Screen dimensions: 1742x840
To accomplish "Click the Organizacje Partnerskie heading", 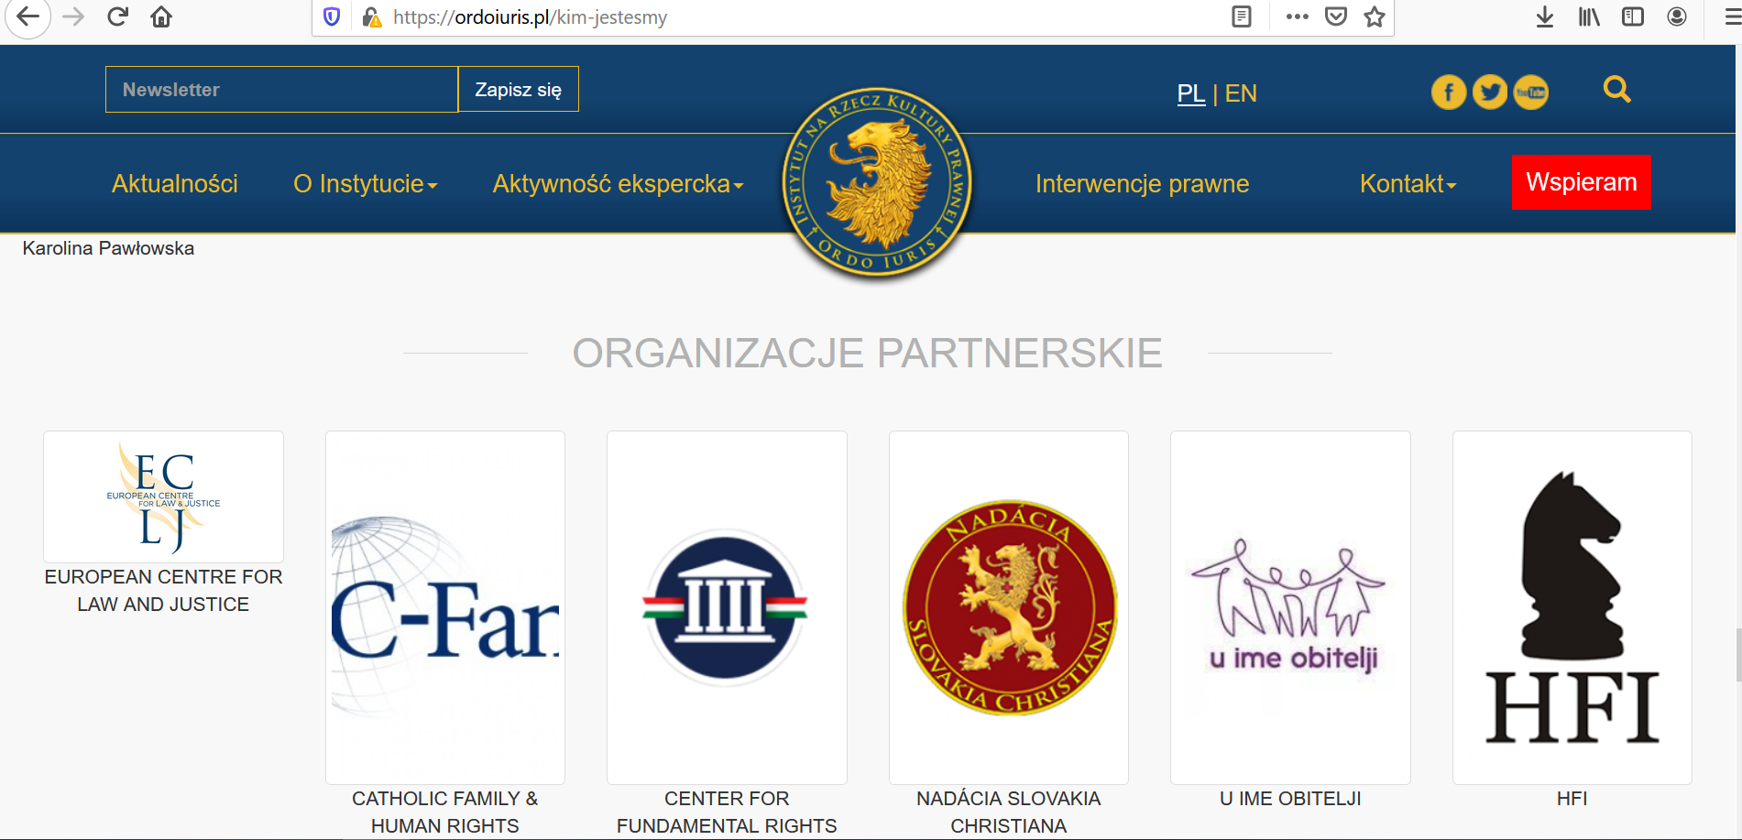I will [868, 353].
